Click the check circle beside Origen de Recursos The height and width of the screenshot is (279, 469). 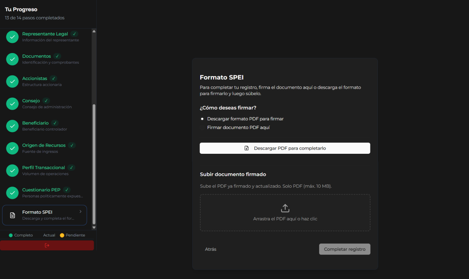point(12,148)
